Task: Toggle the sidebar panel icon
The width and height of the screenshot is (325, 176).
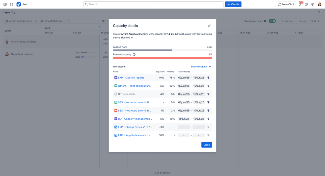Action: point(5,4)
